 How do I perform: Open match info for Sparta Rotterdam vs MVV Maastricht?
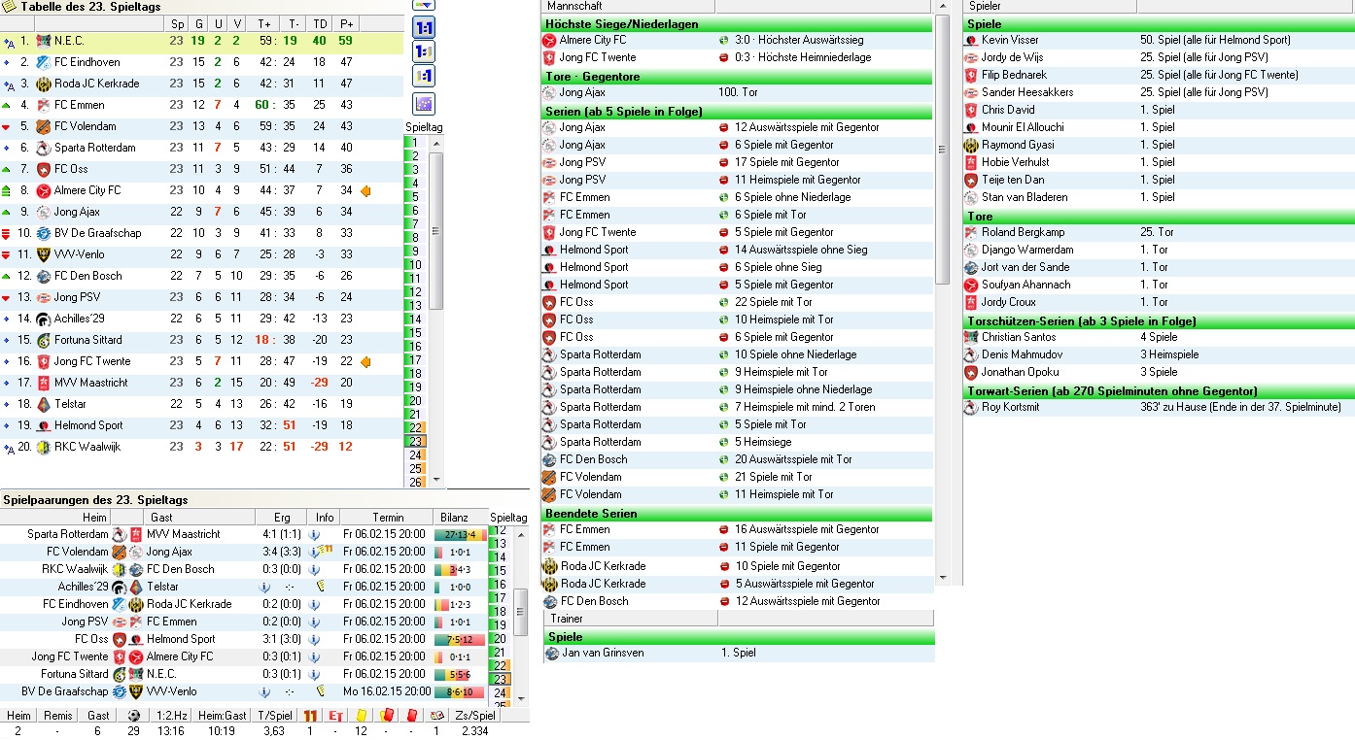pyautogui.click(x=315, y=534)
